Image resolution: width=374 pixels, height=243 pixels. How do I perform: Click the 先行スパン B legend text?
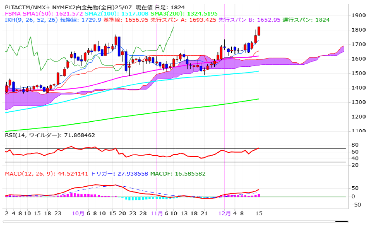click(x=235, y=20)
